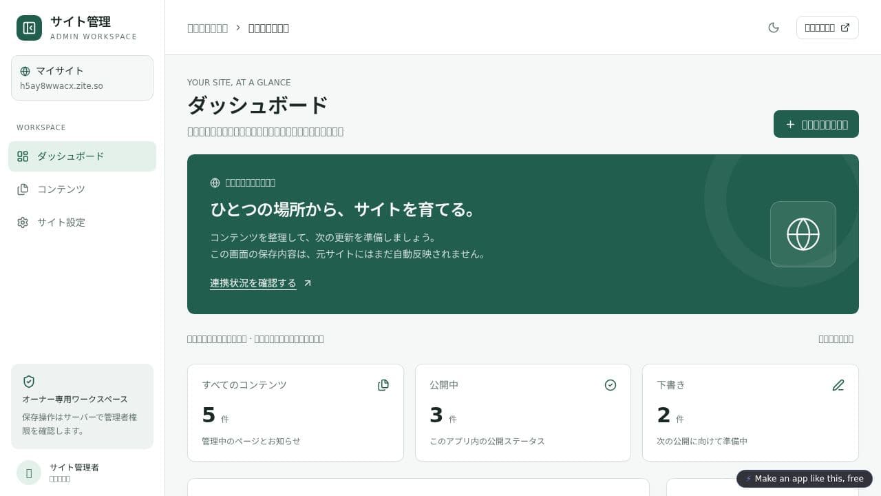Open the 公開中 stat card
This screenshot has height=496, width=881.
523,413
